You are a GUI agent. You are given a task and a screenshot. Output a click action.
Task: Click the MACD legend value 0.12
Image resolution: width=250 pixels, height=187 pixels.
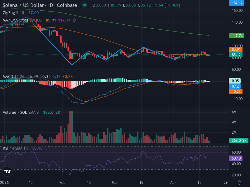tap(57, 77)
